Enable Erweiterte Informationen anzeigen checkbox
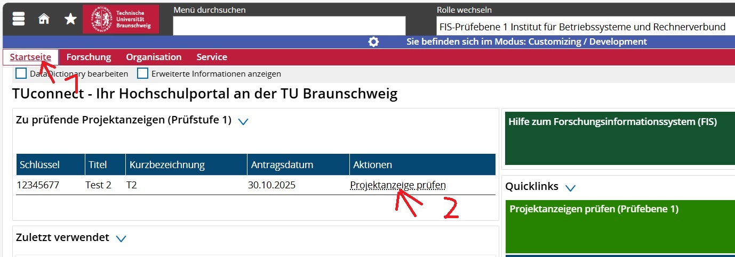Screen dimensions: 735x257 tap(143, 73)
